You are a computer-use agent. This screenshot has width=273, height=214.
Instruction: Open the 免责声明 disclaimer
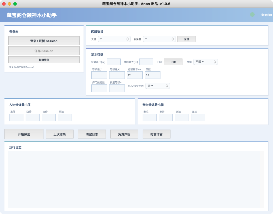click(x=124, y=134)
